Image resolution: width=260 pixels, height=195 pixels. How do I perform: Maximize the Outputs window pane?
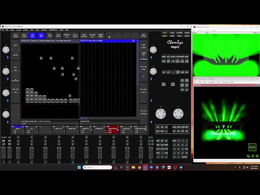[x=134, y=41]
